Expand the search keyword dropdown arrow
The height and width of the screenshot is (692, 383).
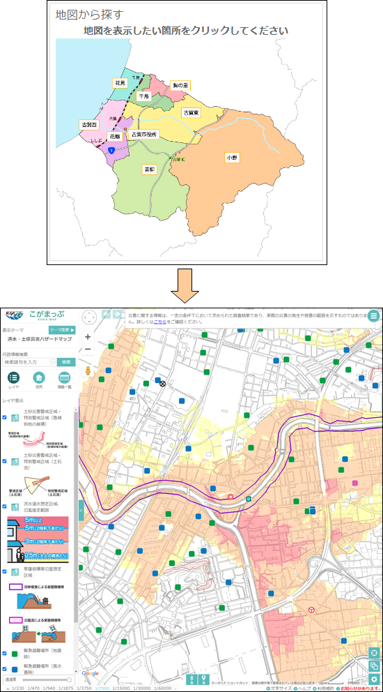pos(54,362)
